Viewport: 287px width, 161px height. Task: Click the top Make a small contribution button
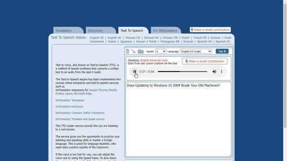tap(210, 30)
